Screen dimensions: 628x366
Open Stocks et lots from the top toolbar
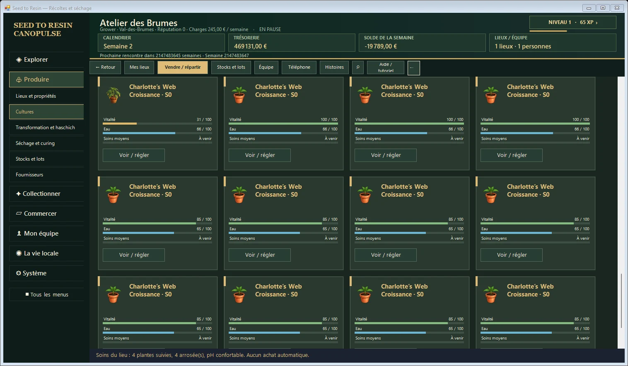[x=231, y=67]
